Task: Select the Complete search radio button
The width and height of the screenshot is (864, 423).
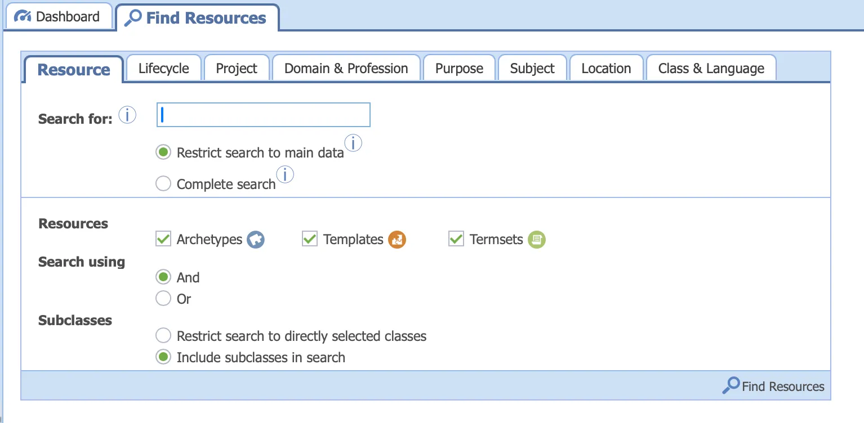Action: coord(163,183)
